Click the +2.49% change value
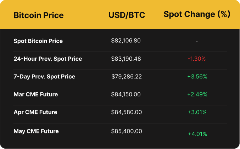The height and width of the screenshot is (149, 240). (x=197, y=94)
